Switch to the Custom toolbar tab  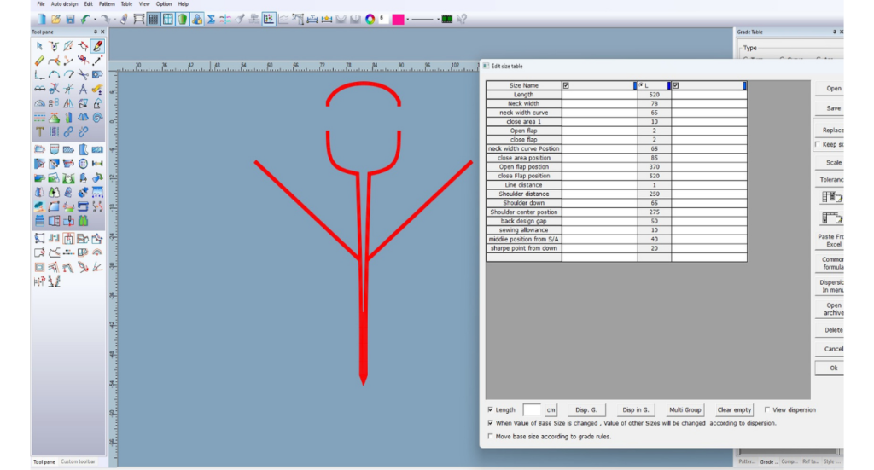(x=78, y=461)
